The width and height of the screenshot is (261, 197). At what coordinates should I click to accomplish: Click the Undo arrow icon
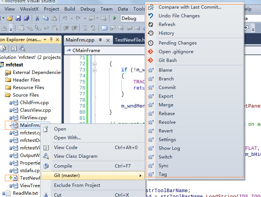click(65, 18)
